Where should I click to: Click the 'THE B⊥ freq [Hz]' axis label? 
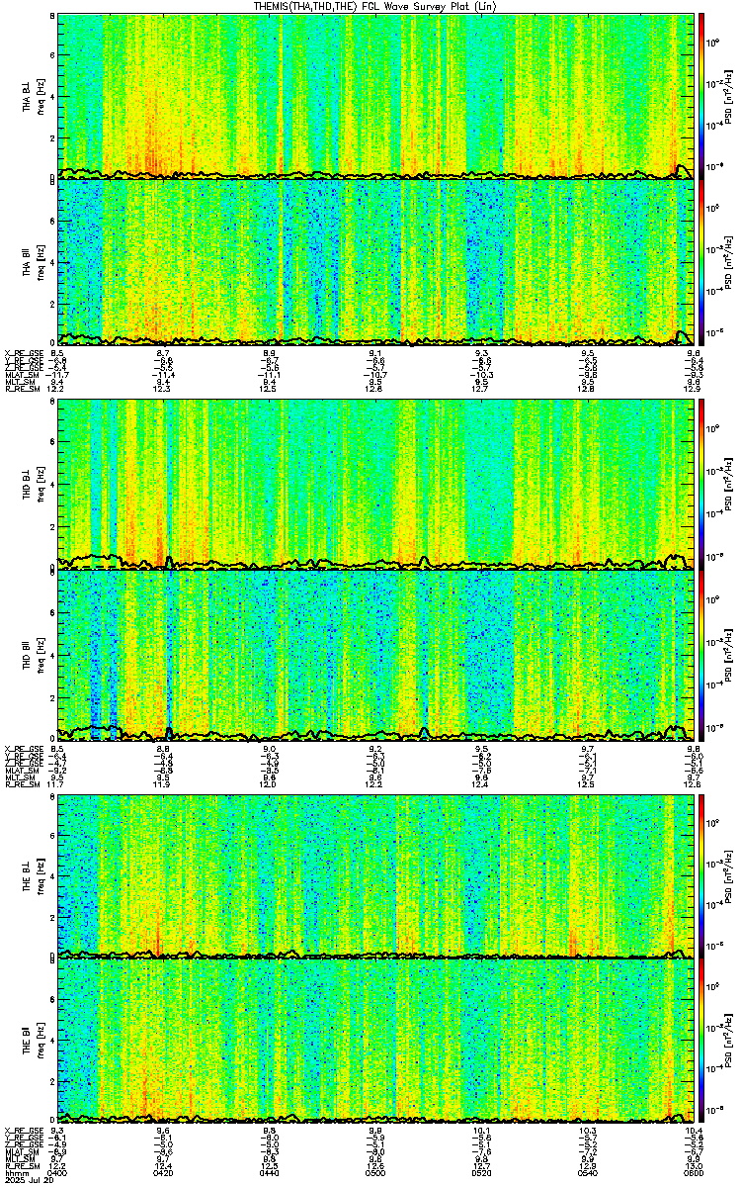33,875
